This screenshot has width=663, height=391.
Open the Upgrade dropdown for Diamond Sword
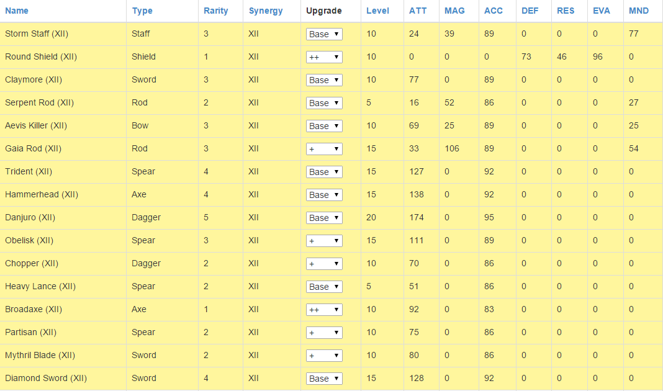tap(323, 378)
